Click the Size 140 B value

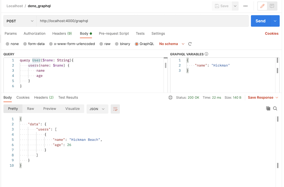click(237, 97)
